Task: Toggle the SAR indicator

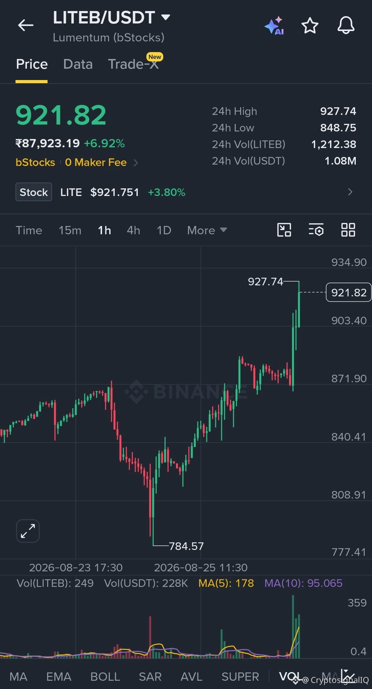Action: click(150, 677)
